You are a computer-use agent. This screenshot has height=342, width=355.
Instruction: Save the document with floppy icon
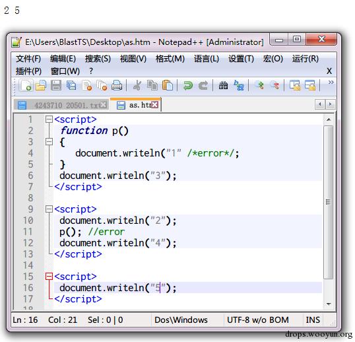click(56, 86)
